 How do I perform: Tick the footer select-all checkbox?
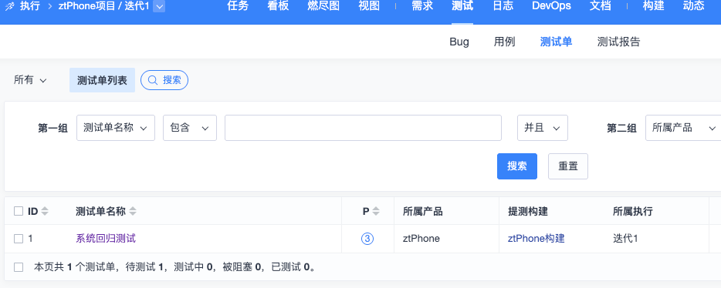(19, 267)
